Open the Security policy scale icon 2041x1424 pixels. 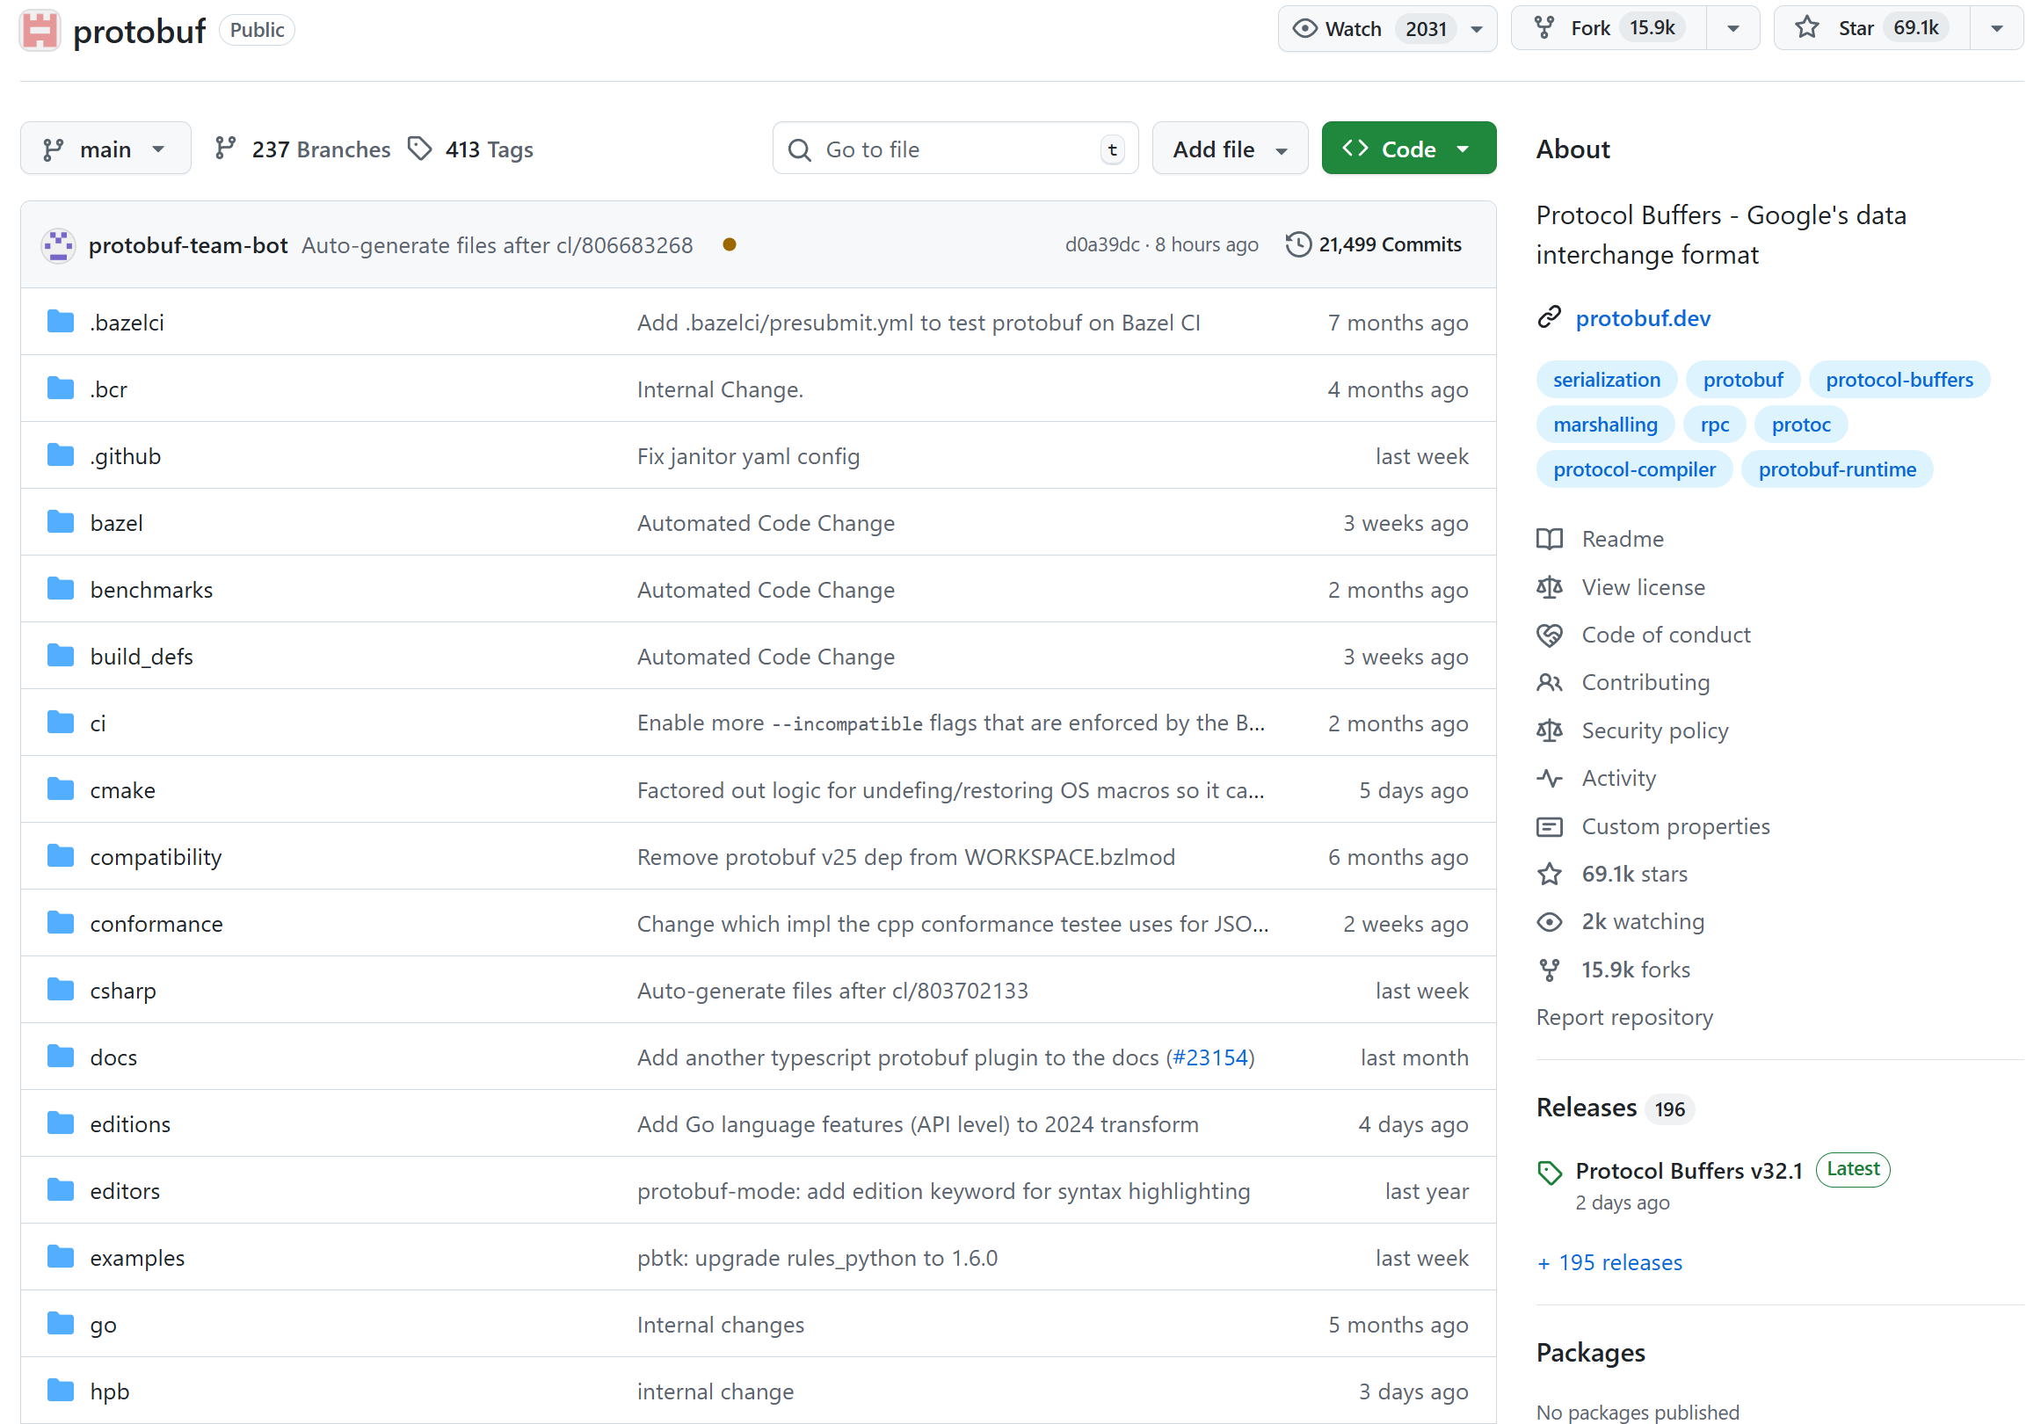click(1551, 730)
